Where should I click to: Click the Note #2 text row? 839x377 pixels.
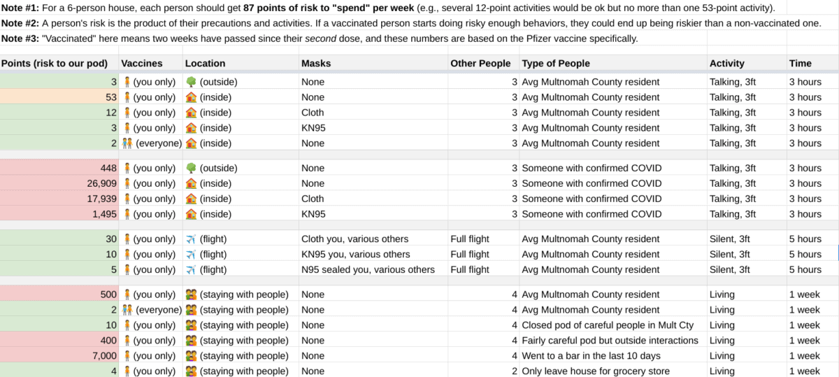pyautogui.click(x=411, y=23)
